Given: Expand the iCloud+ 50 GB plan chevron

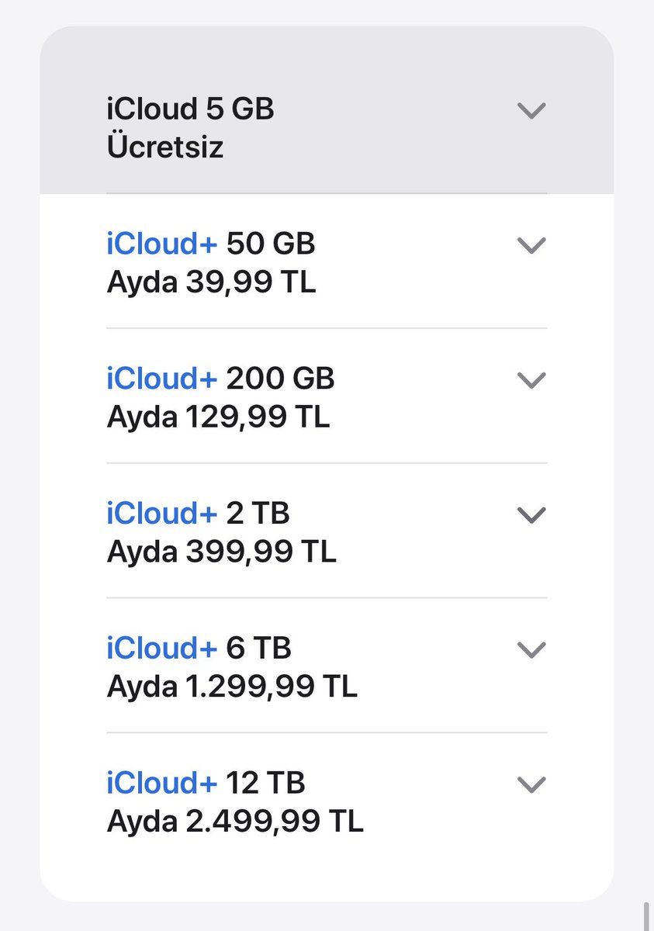Looking at the screenshot, I should click(x=531, y=246).
